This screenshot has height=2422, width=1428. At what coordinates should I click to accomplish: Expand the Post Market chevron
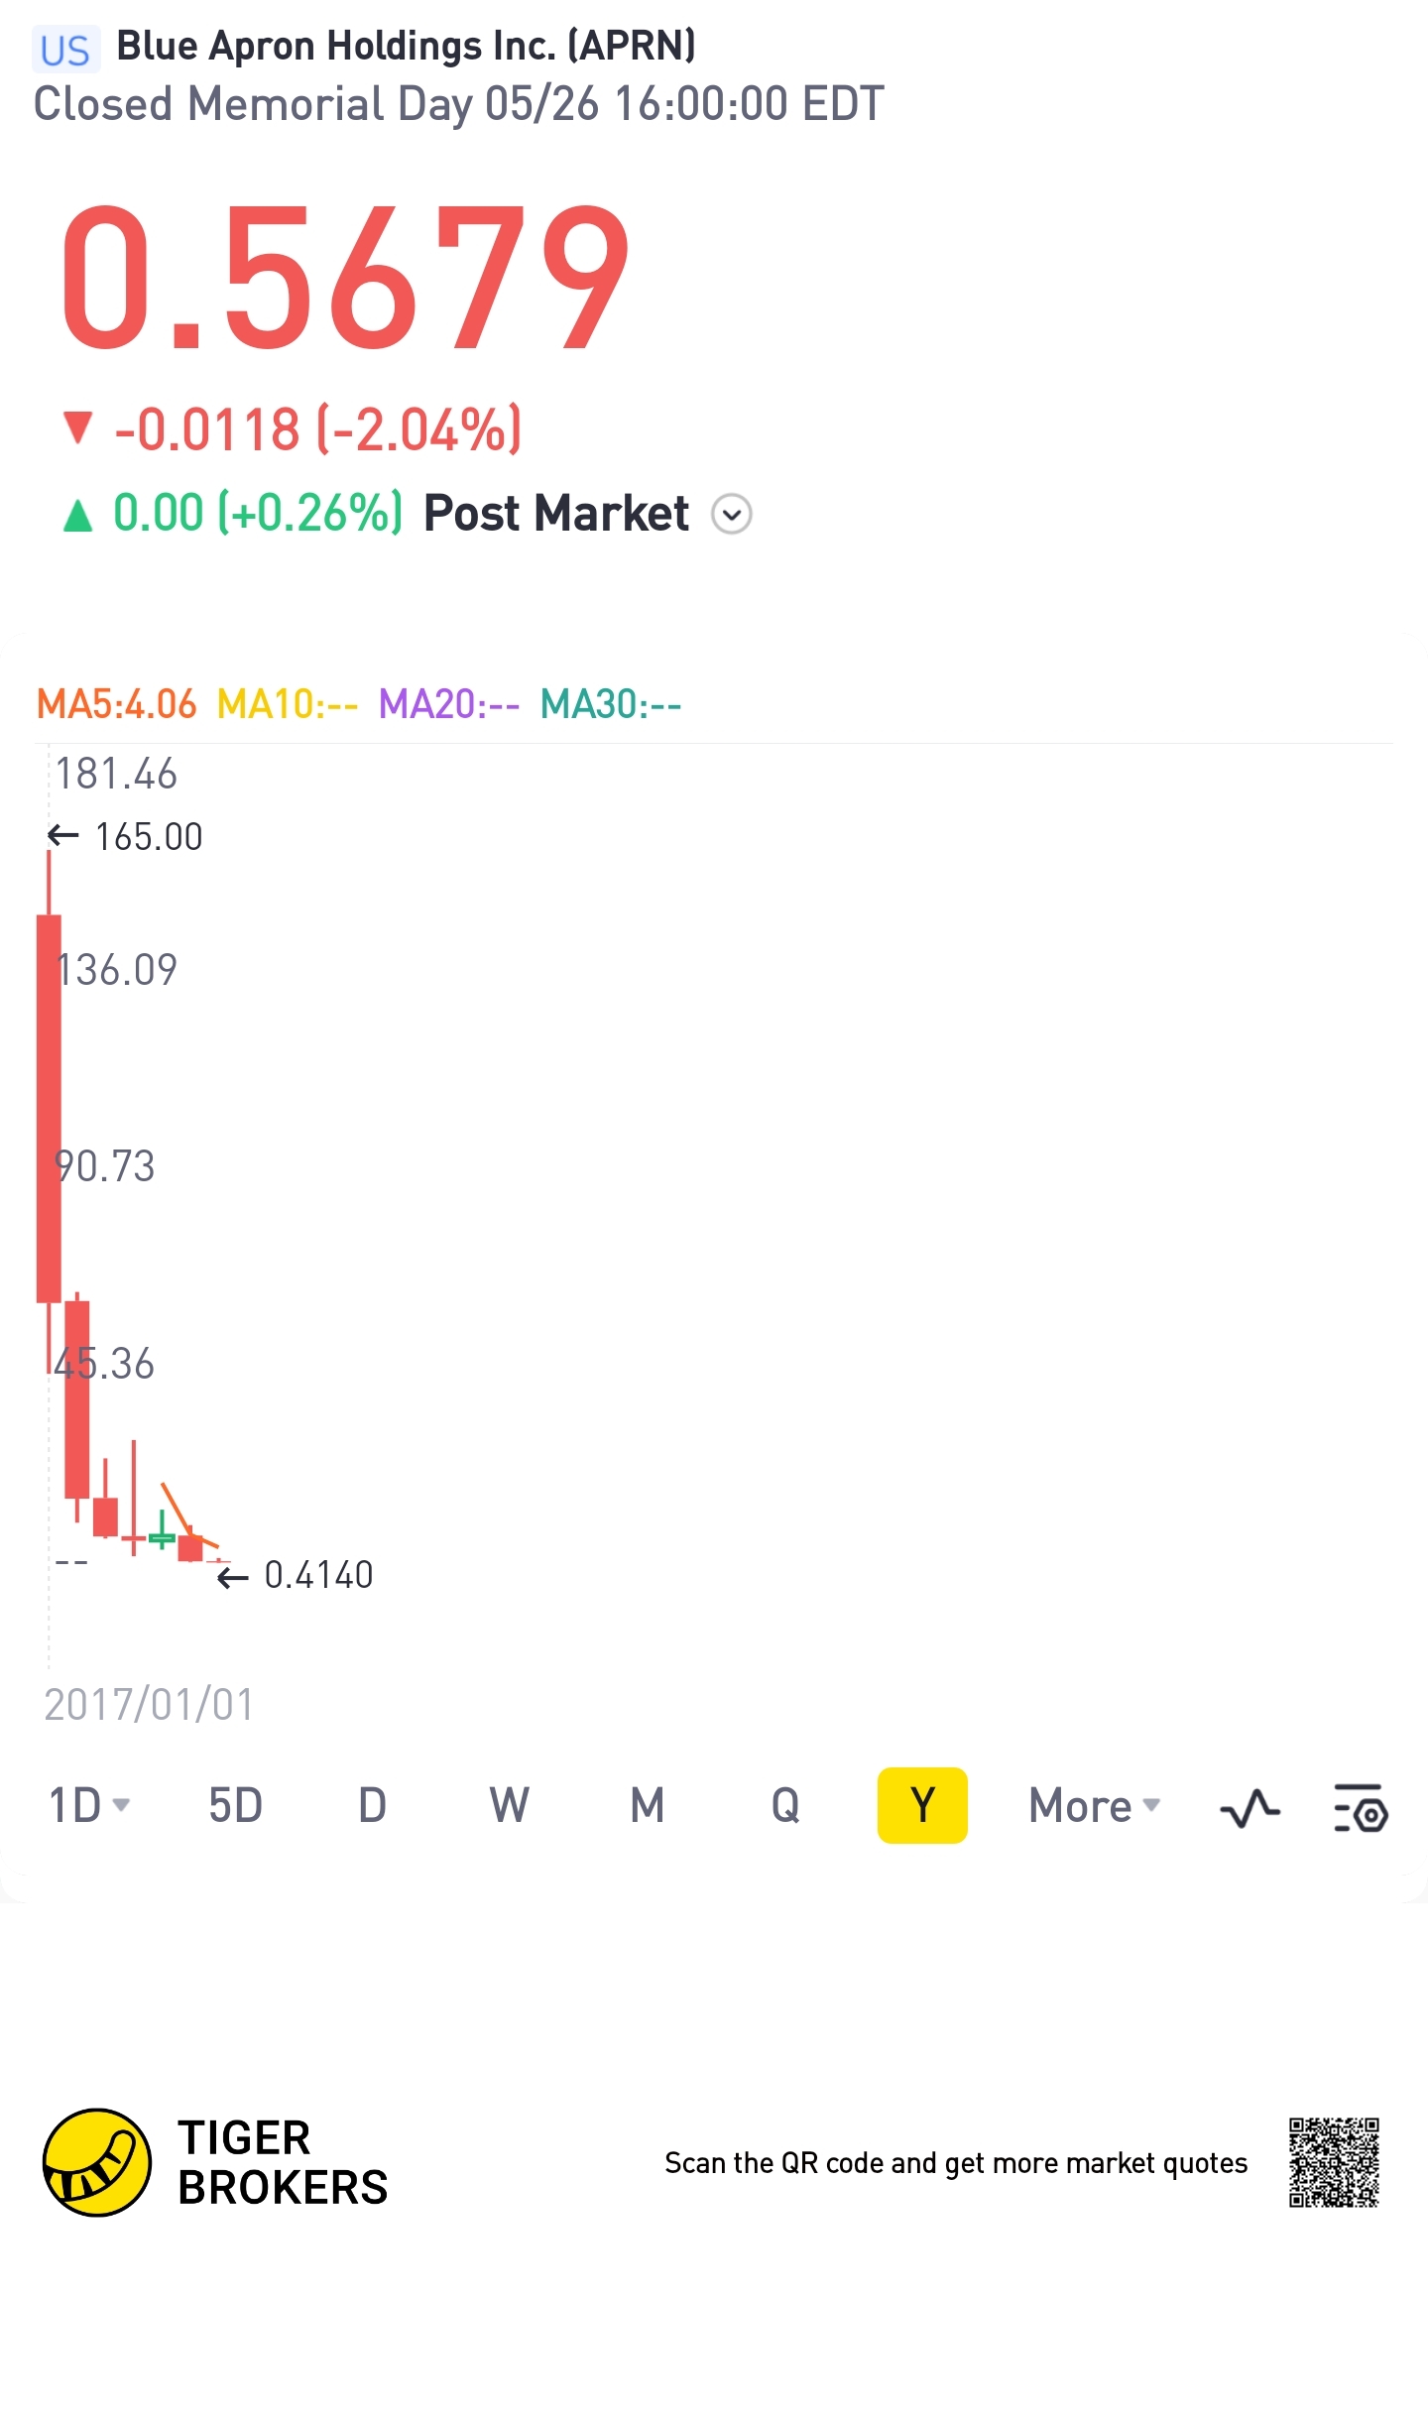(x=732, y=515)
